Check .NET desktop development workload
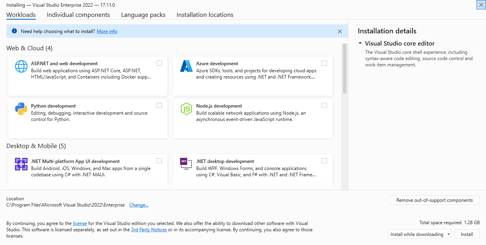 [324, 161]
